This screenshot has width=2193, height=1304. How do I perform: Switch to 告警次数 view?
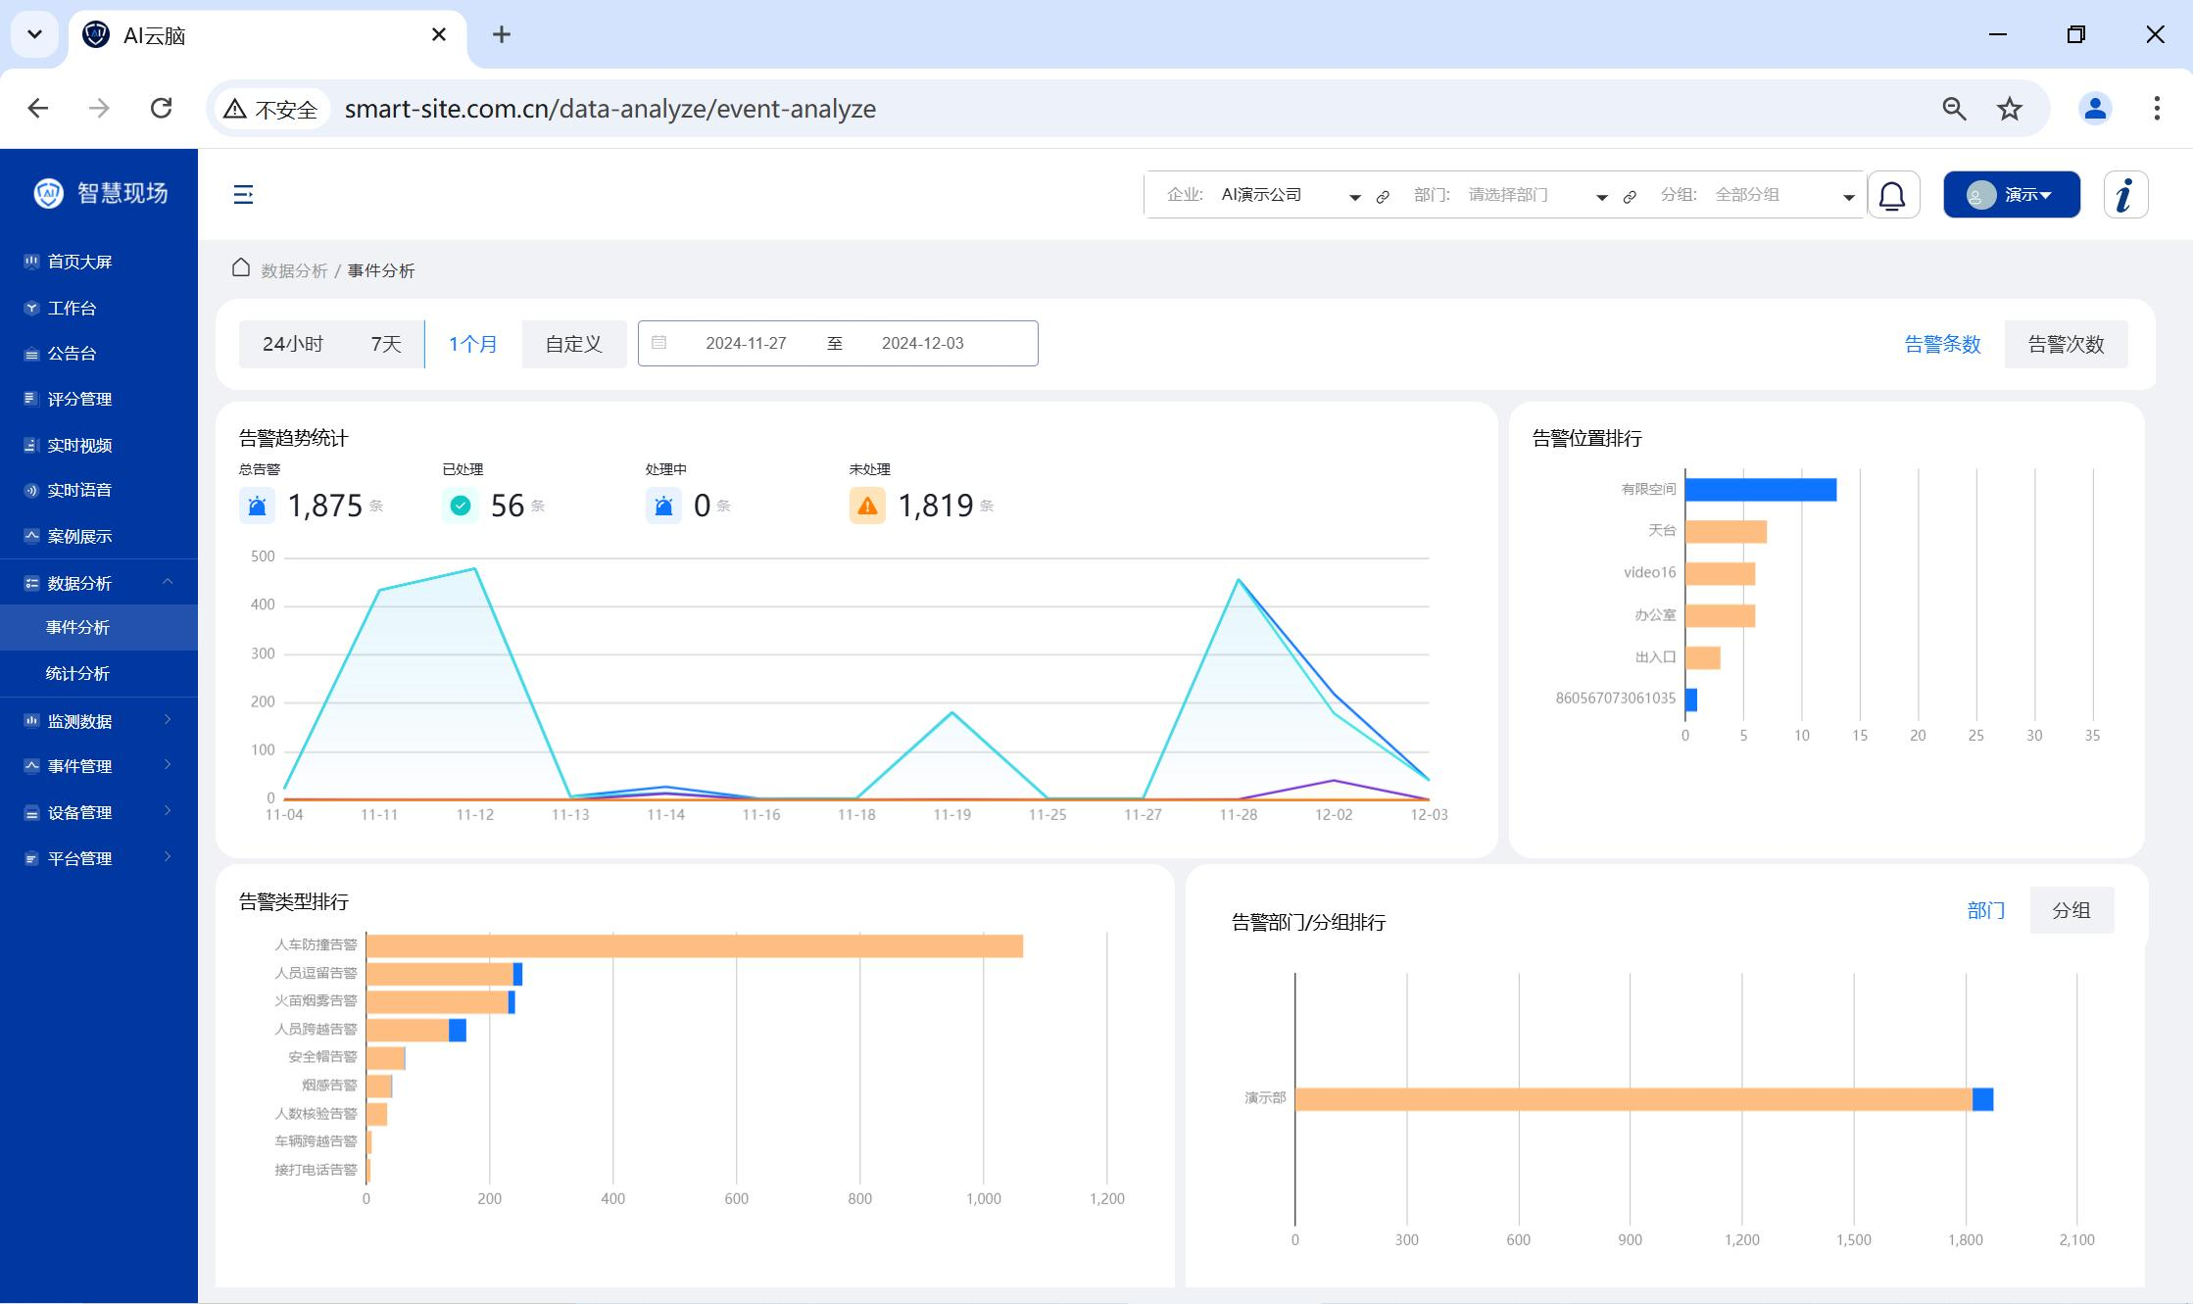click(2066, 344)
